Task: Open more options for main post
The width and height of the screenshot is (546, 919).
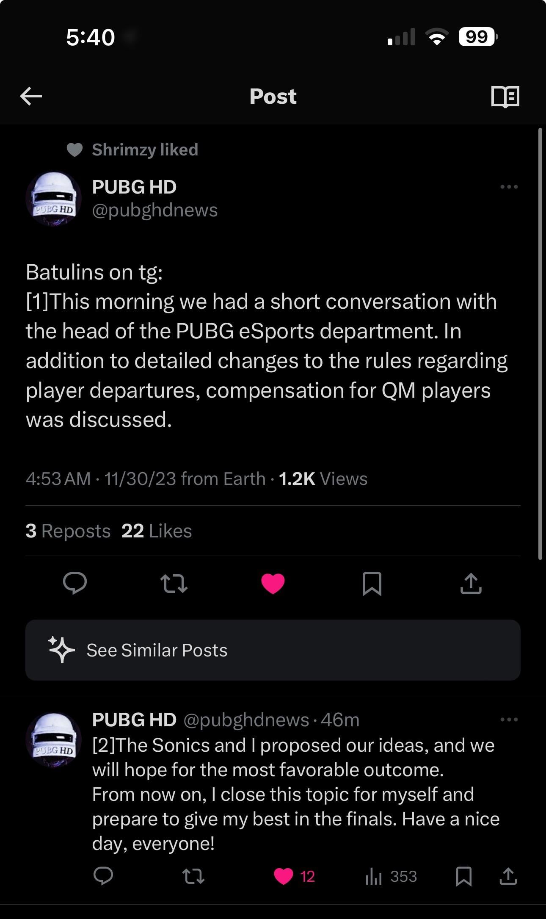Action: click(509, 187)
